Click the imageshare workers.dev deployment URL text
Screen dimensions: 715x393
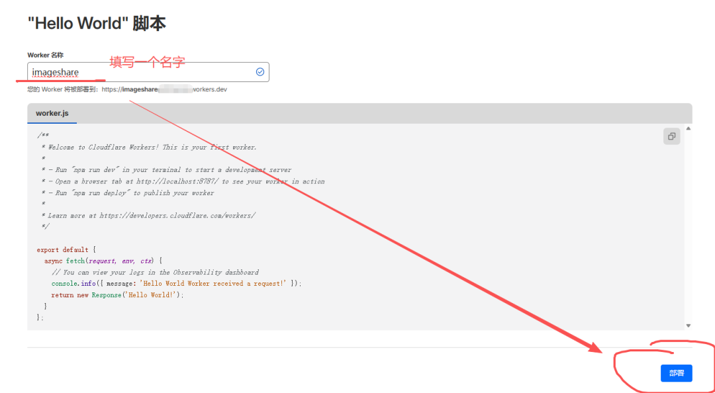(164, 89)
